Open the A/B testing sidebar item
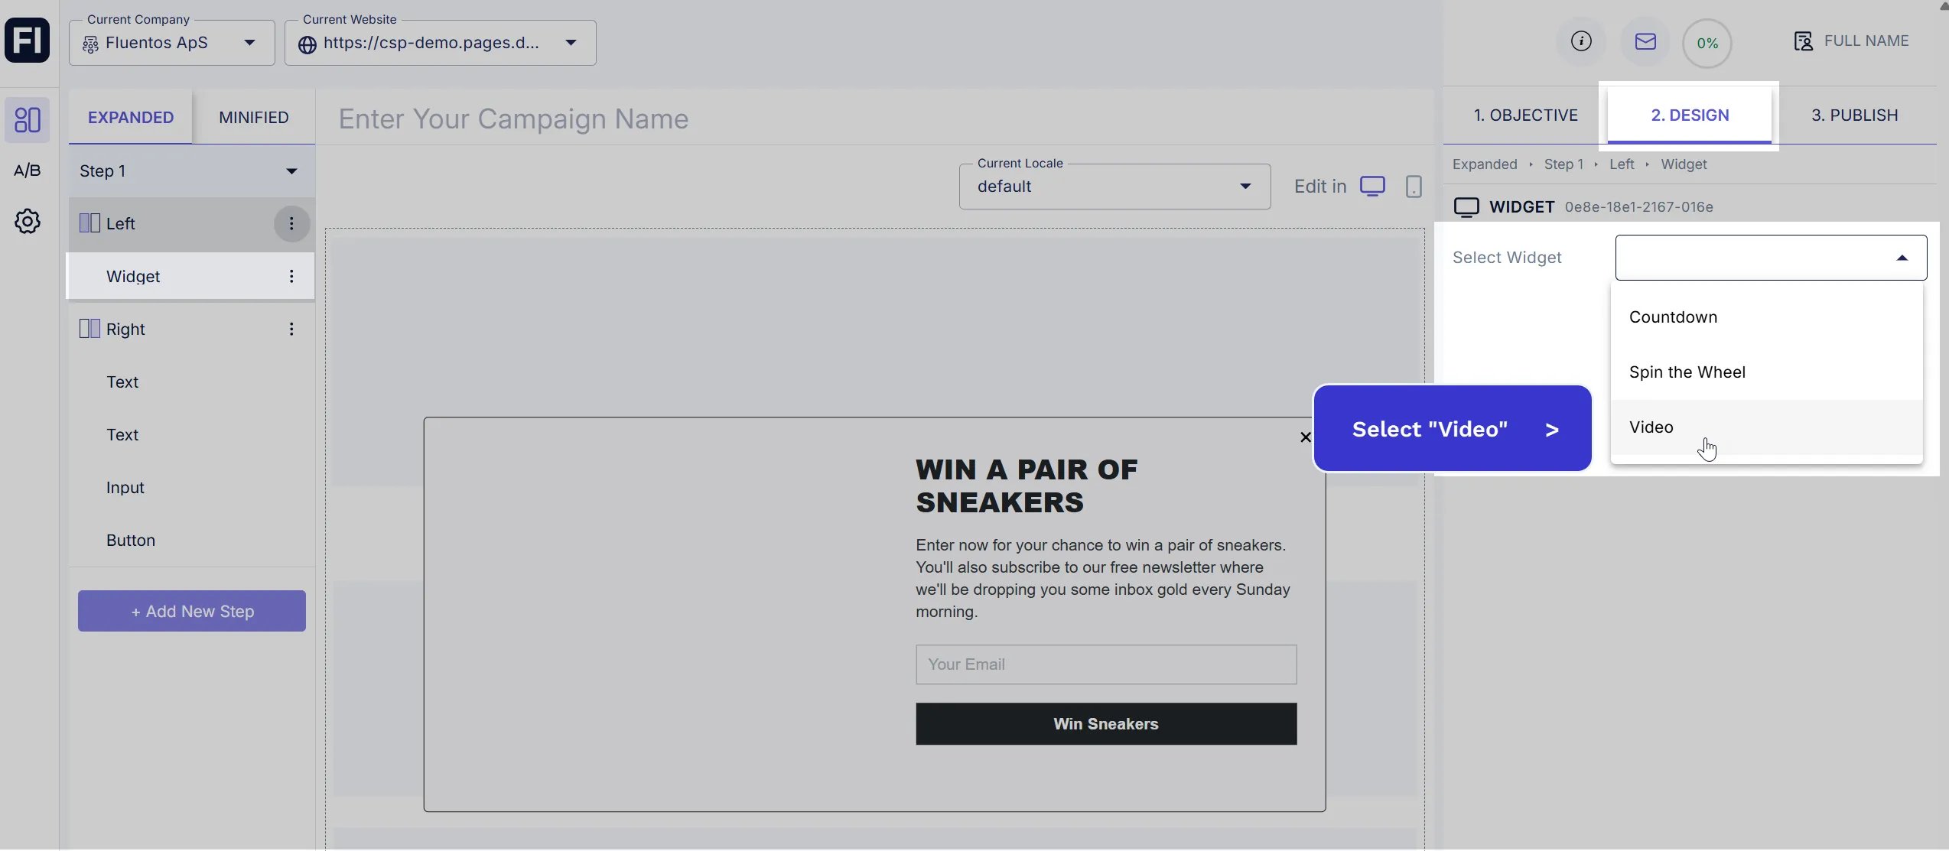 [28, 171]
